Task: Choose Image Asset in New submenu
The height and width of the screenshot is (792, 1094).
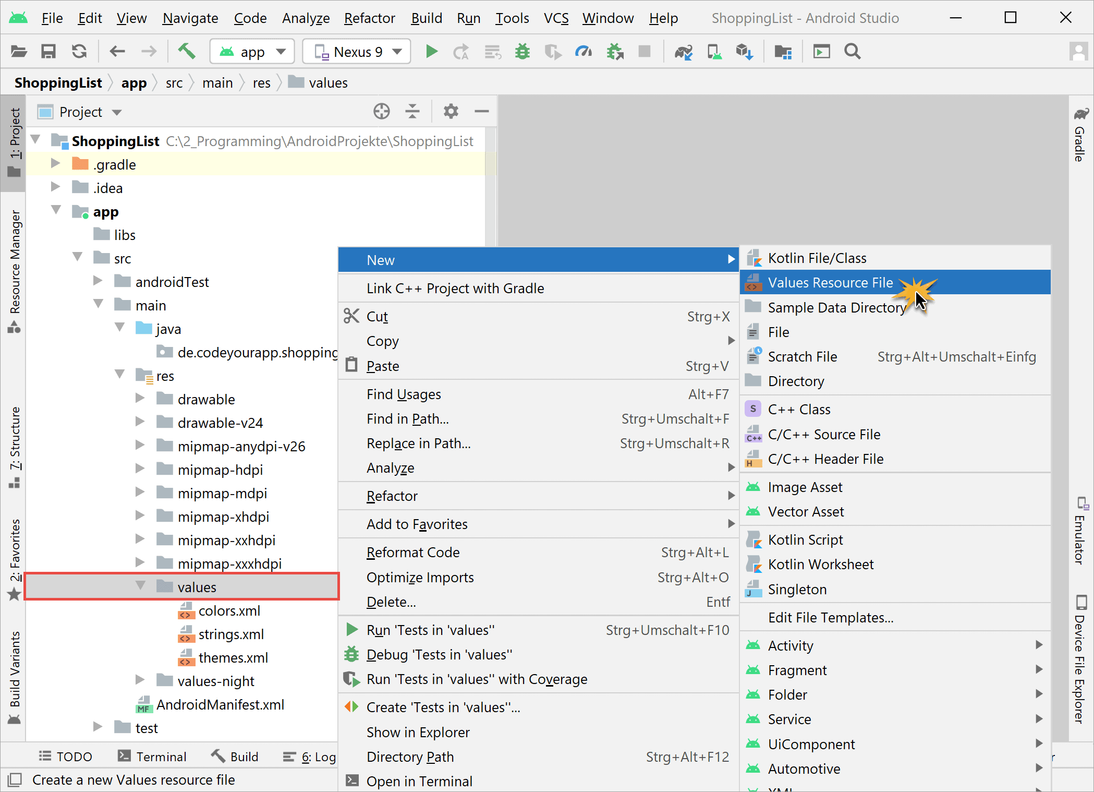Action: (x=895, y=487)
